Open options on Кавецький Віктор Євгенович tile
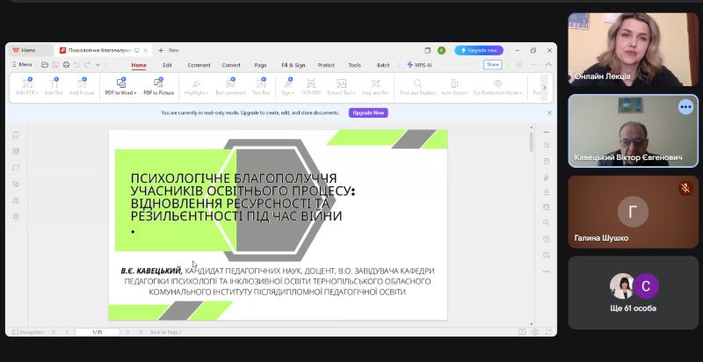The width and height of the screenshot is (703, 362). 685,107
